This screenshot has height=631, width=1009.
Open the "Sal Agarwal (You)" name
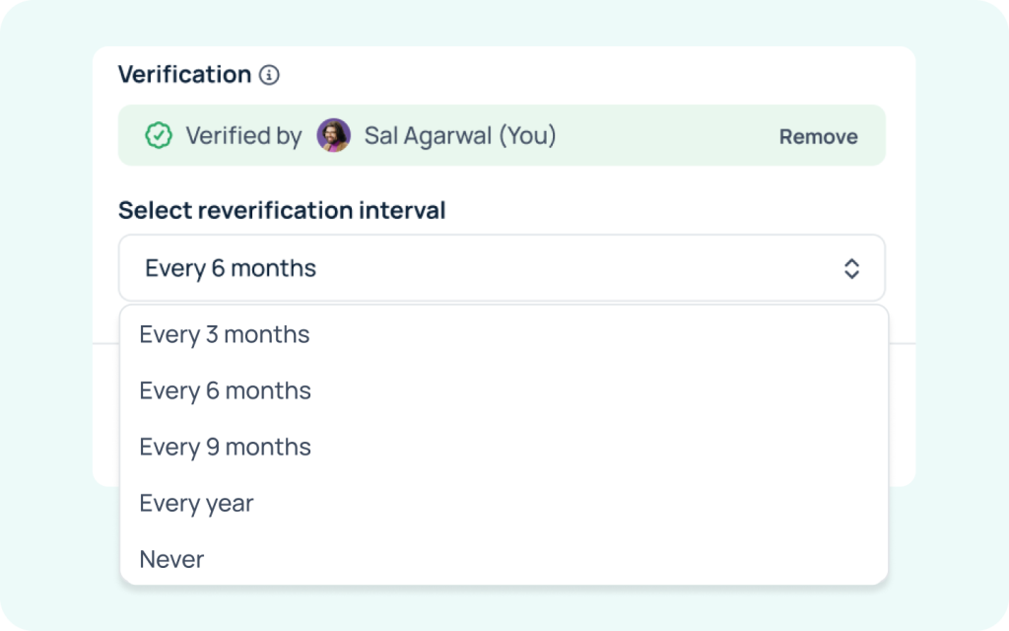pyautogui.click(x=427, y=135)
